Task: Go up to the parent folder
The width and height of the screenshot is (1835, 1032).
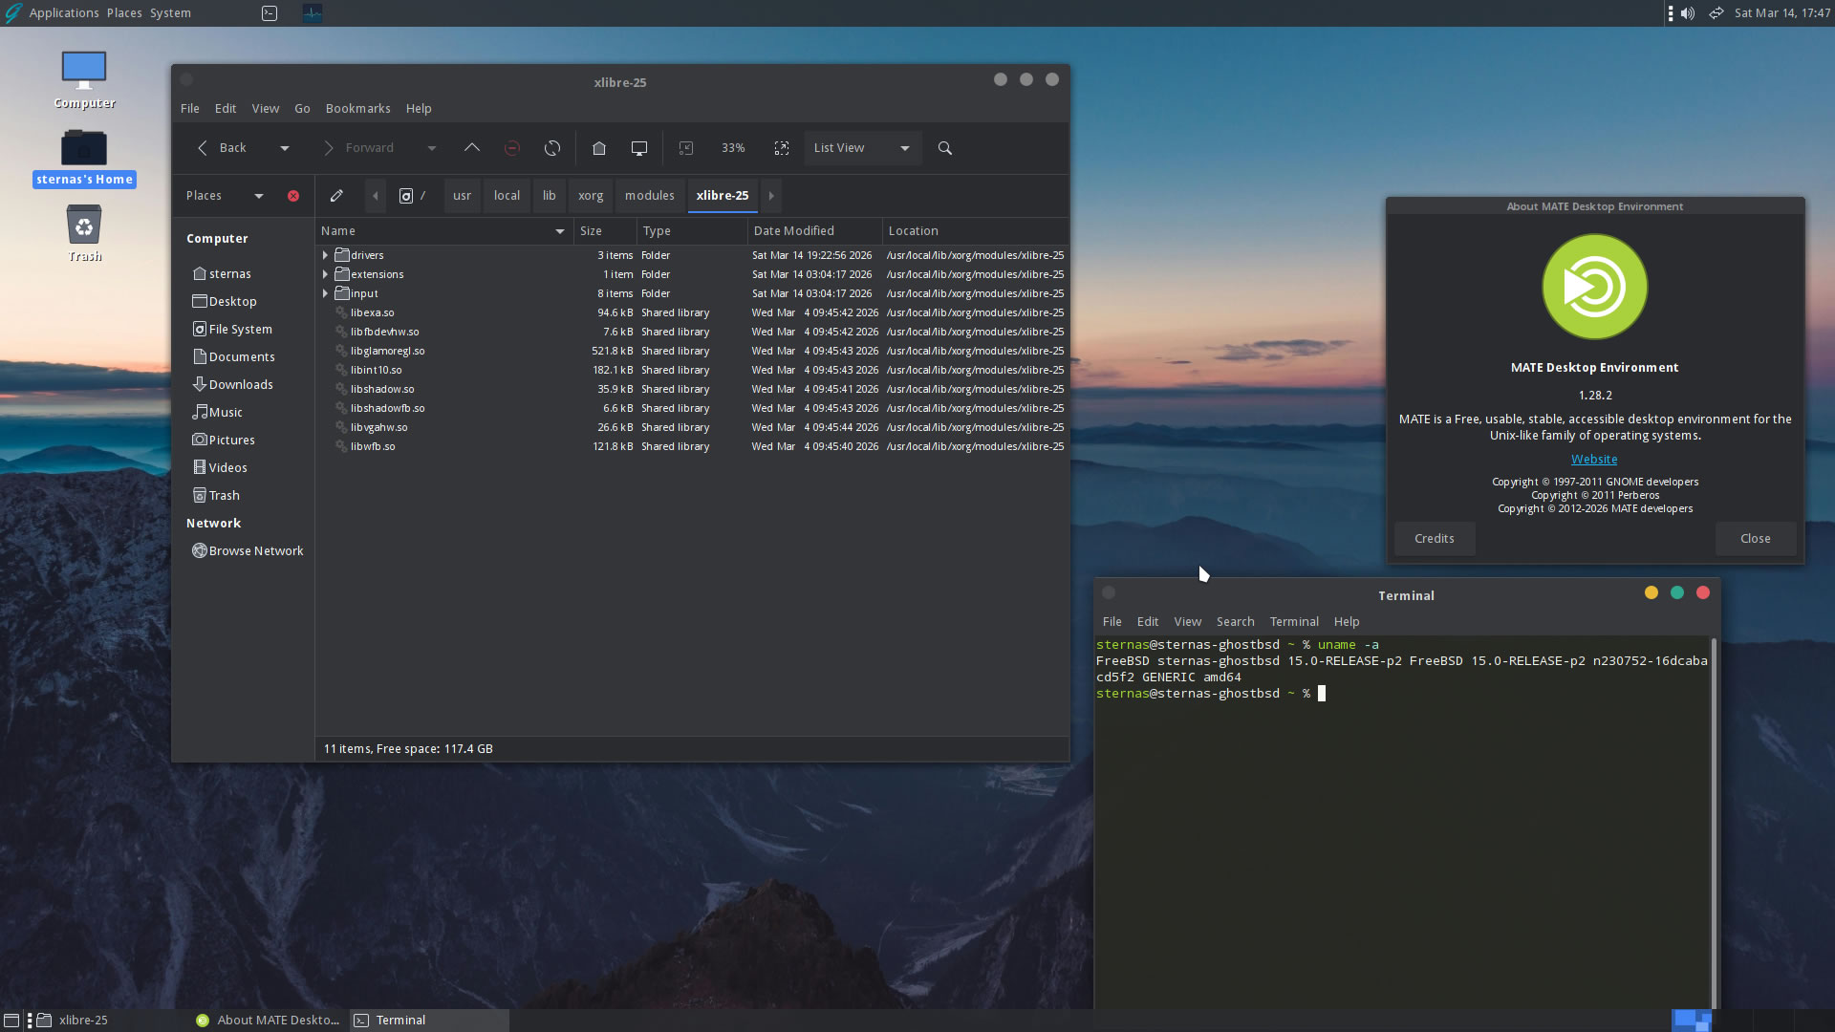Action: 472,148
